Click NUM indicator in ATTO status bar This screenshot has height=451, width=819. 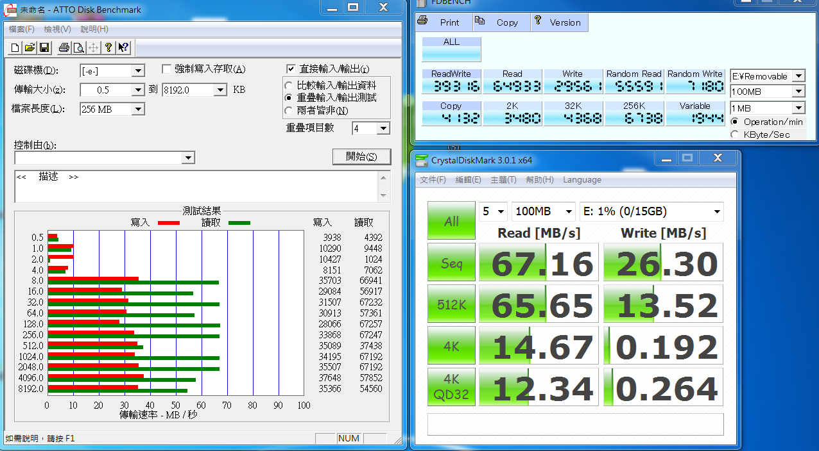349,439
